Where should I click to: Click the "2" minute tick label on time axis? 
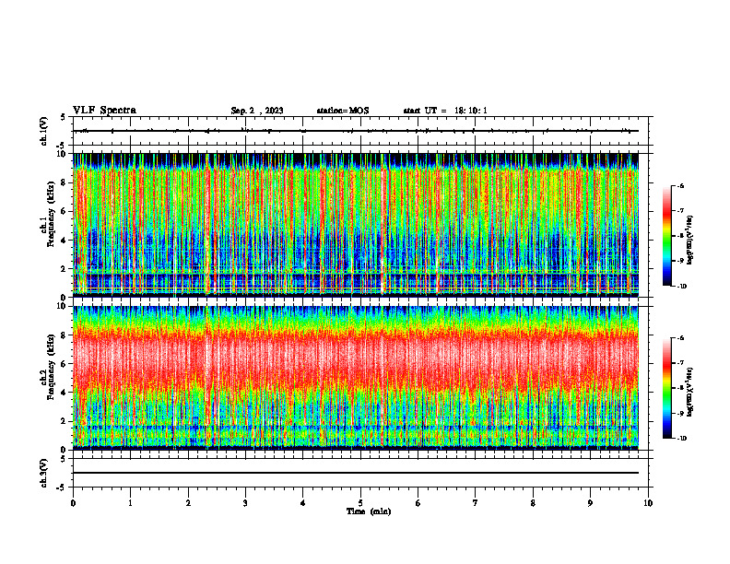(188, 503)
